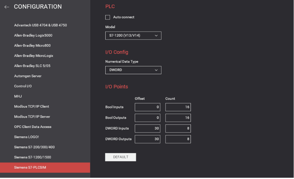Viewport: 294px width, 179px height.
Task: Select Modbus TCP/IP Server driver
Action: pos(45,117)
